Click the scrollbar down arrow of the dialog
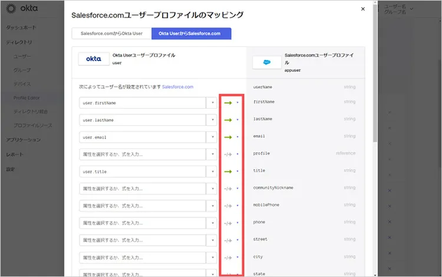The height and width of the screenshot is (277, 442). tap(375, 275)
